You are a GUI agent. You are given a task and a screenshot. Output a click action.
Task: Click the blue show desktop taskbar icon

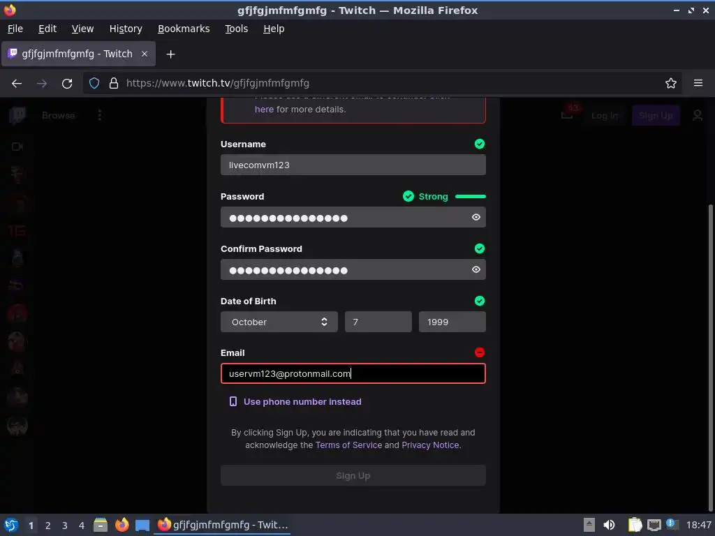(x=142, y=525)
